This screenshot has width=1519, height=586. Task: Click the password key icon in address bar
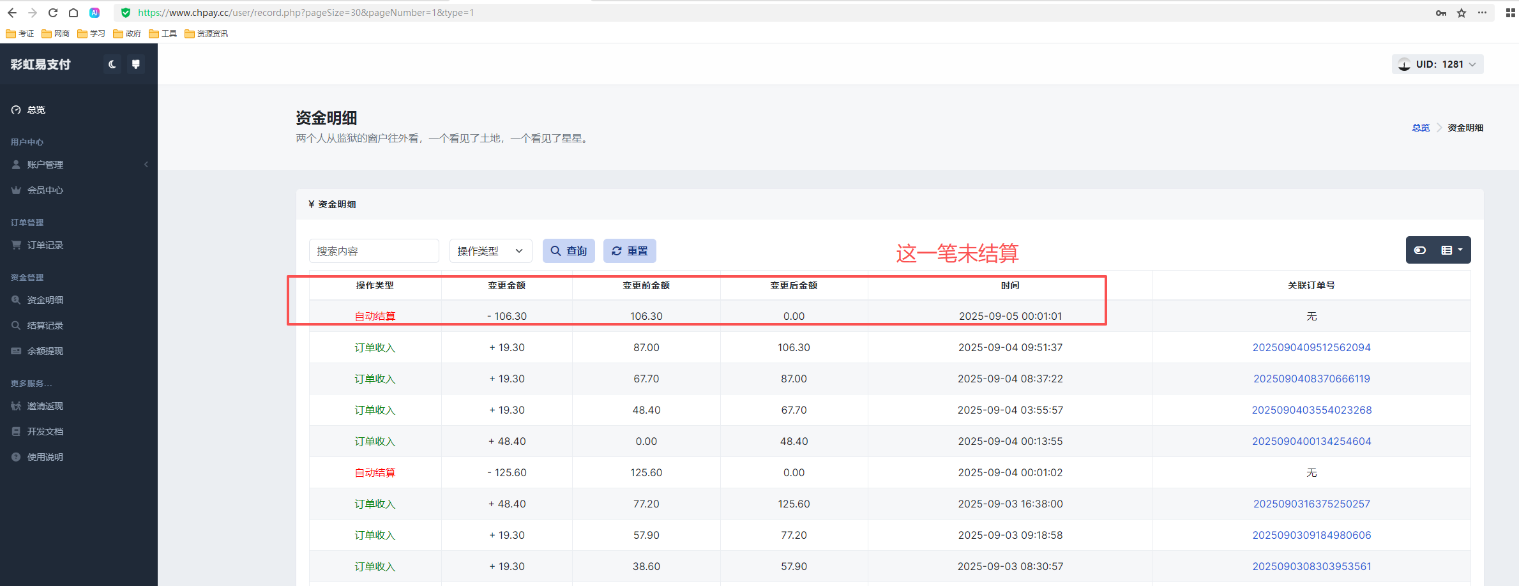point(1441,13)
